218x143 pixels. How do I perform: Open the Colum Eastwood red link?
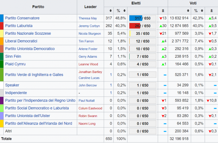click(90, 108)
